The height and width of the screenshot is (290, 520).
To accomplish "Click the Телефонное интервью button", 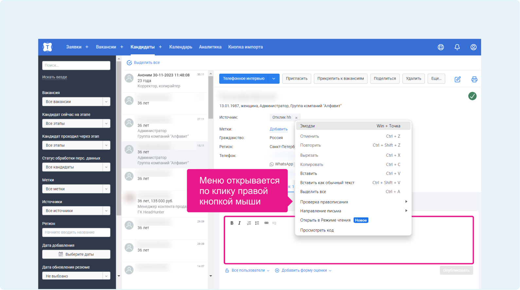I will (244, 79).
